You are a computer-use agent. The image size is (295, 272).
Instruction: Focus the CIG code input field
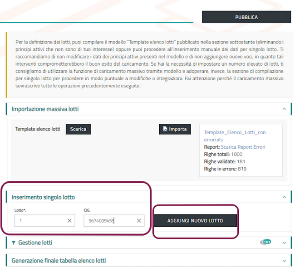109,221
